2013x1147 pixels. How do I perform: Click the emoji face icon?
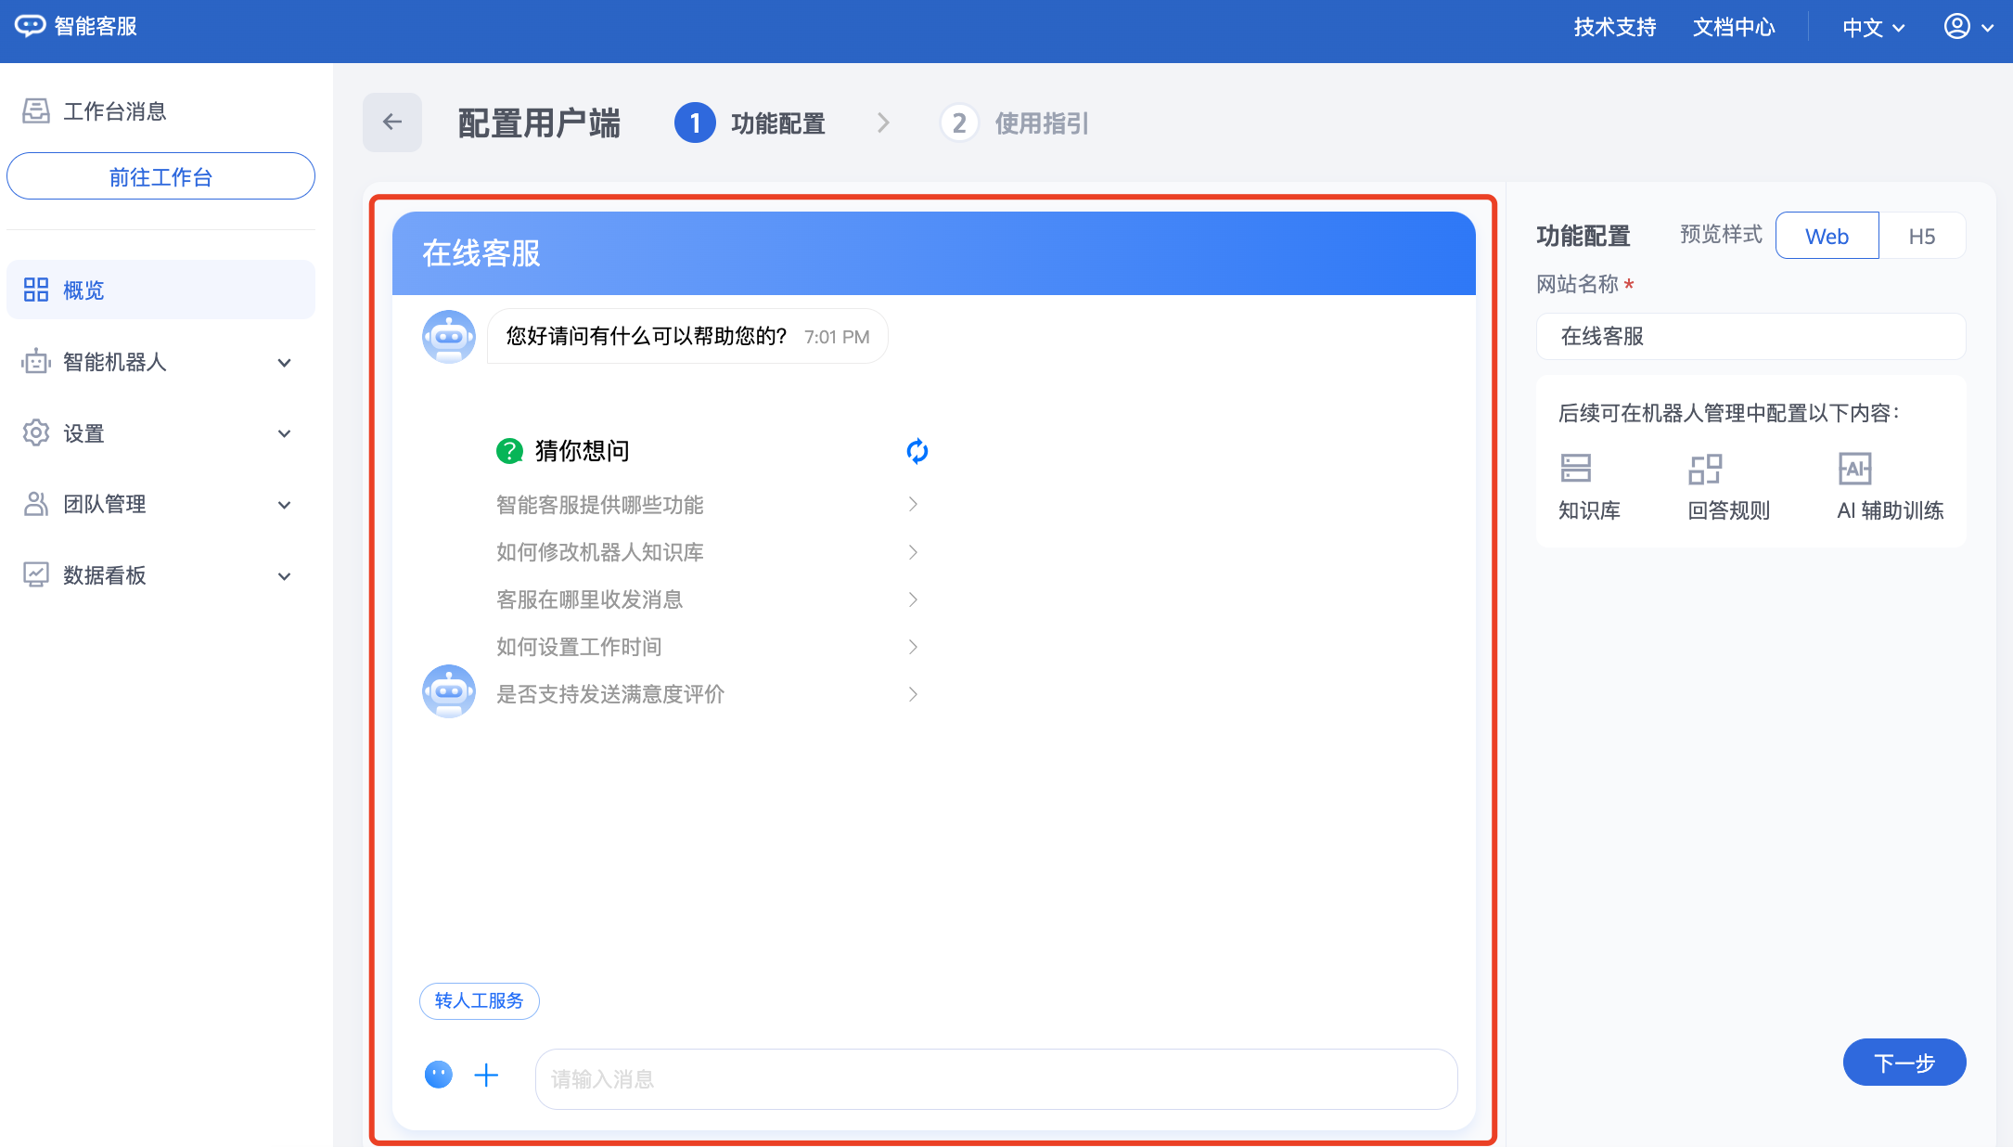pos(438,1075)
